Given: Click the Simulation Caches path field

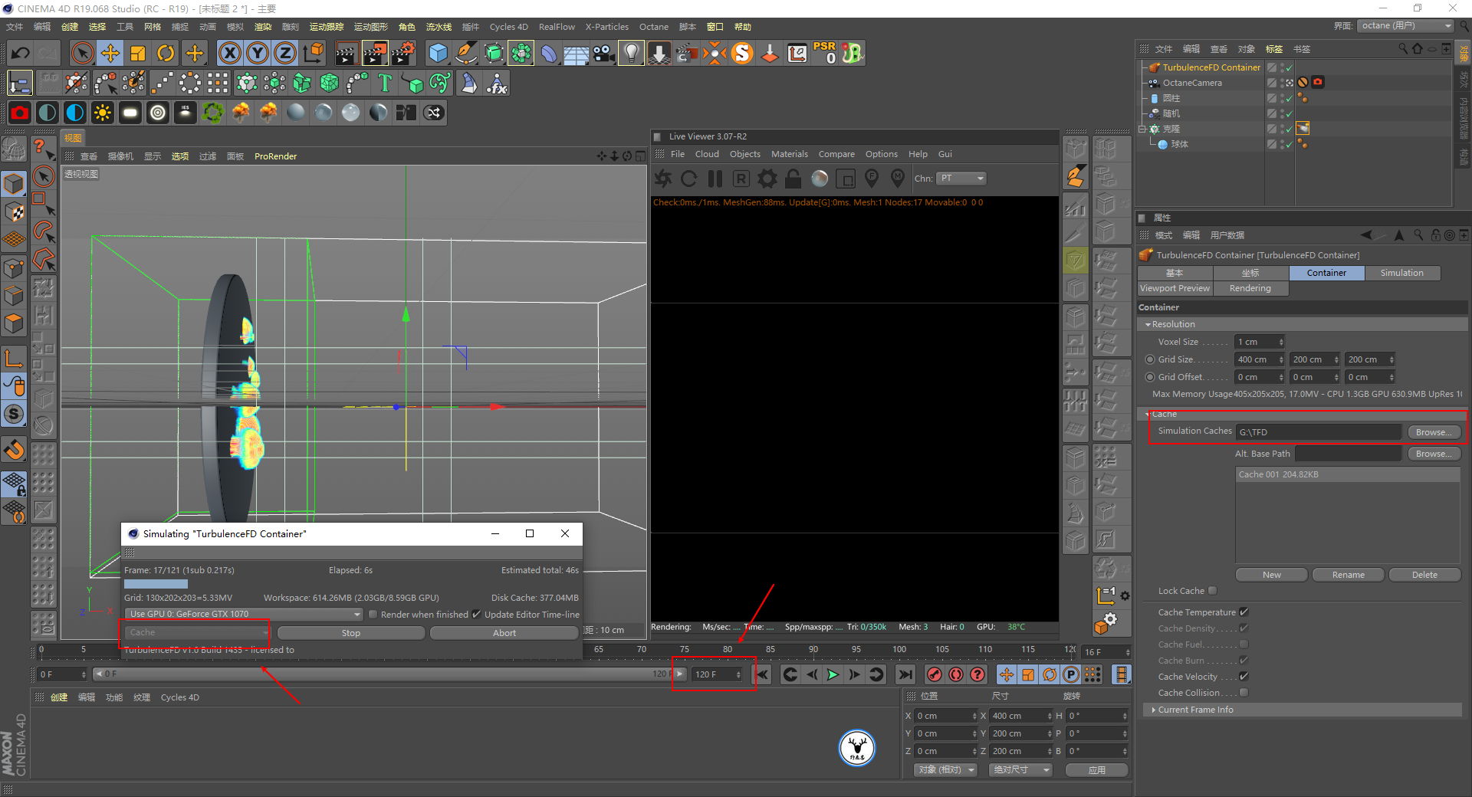Looking at the screenshot, I should tap(1318, 432).
